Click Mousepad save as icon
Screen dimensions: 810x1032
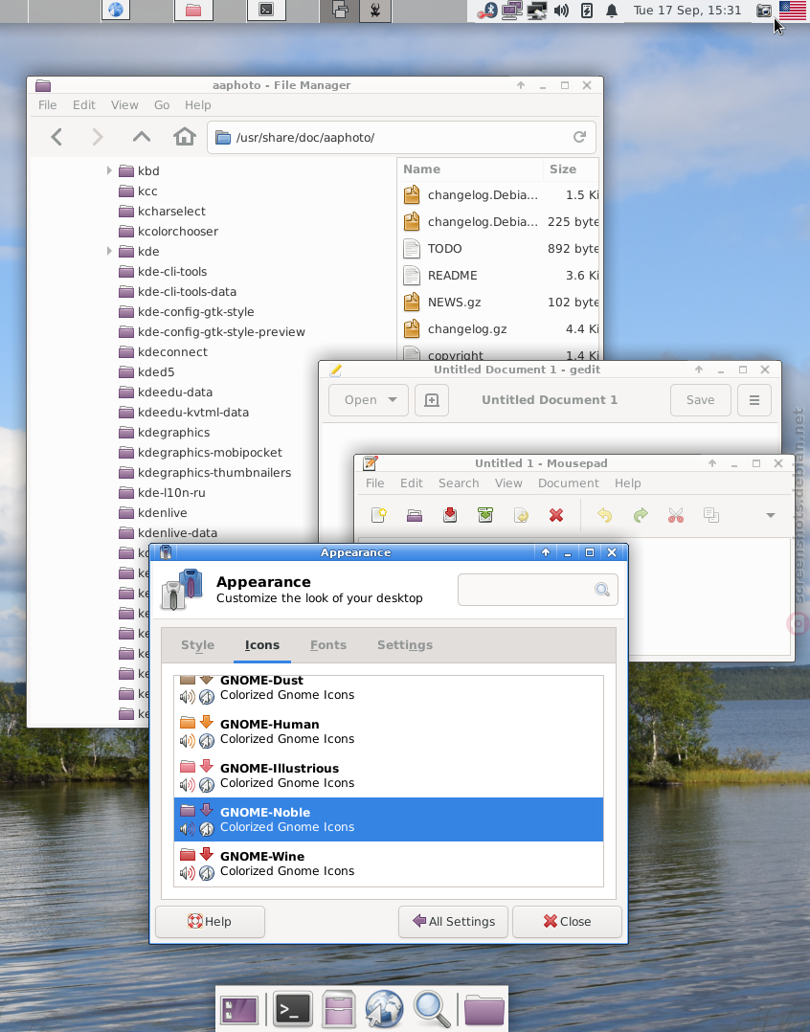tap(485, 515)
